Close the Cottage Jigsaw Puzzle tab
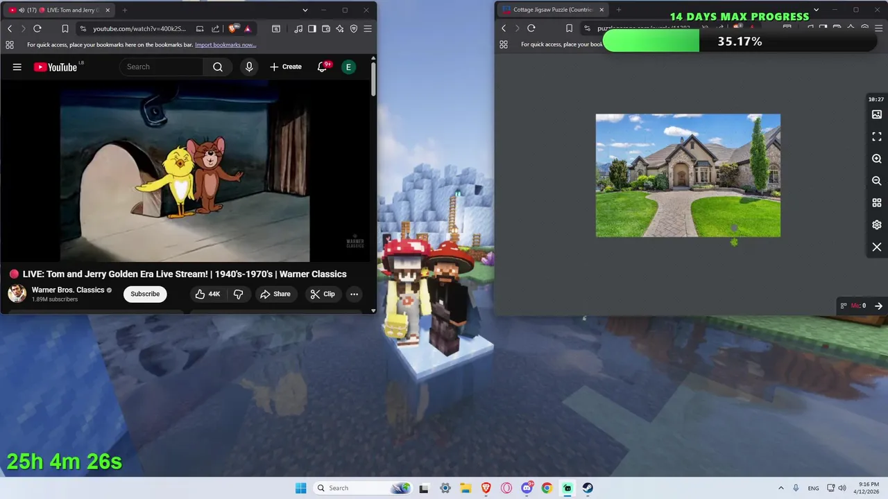Image resolution: width=888 pixels, height=499 pixels. 601,10
